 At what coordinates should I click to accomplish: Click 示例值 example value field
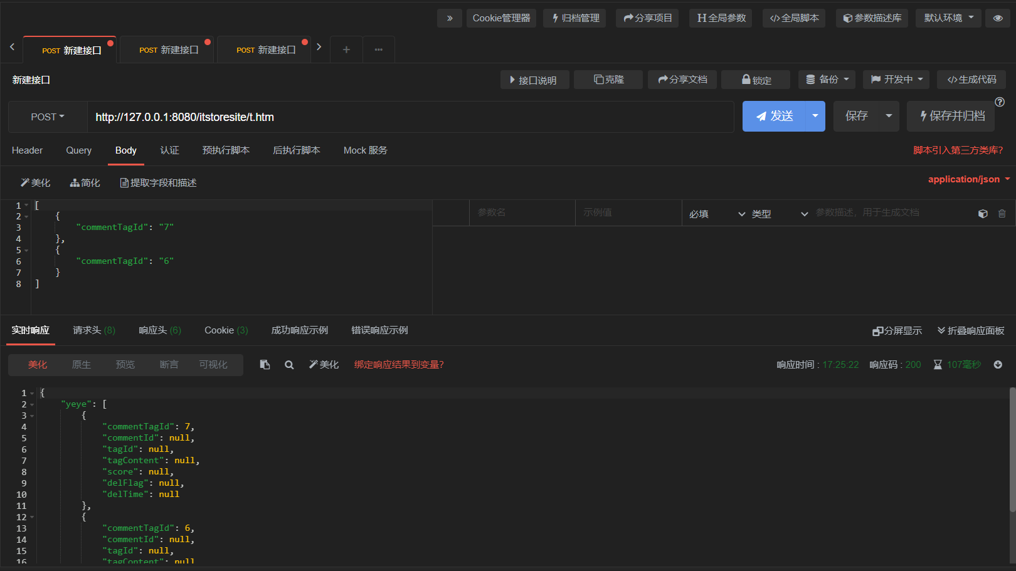coord(628,212)
